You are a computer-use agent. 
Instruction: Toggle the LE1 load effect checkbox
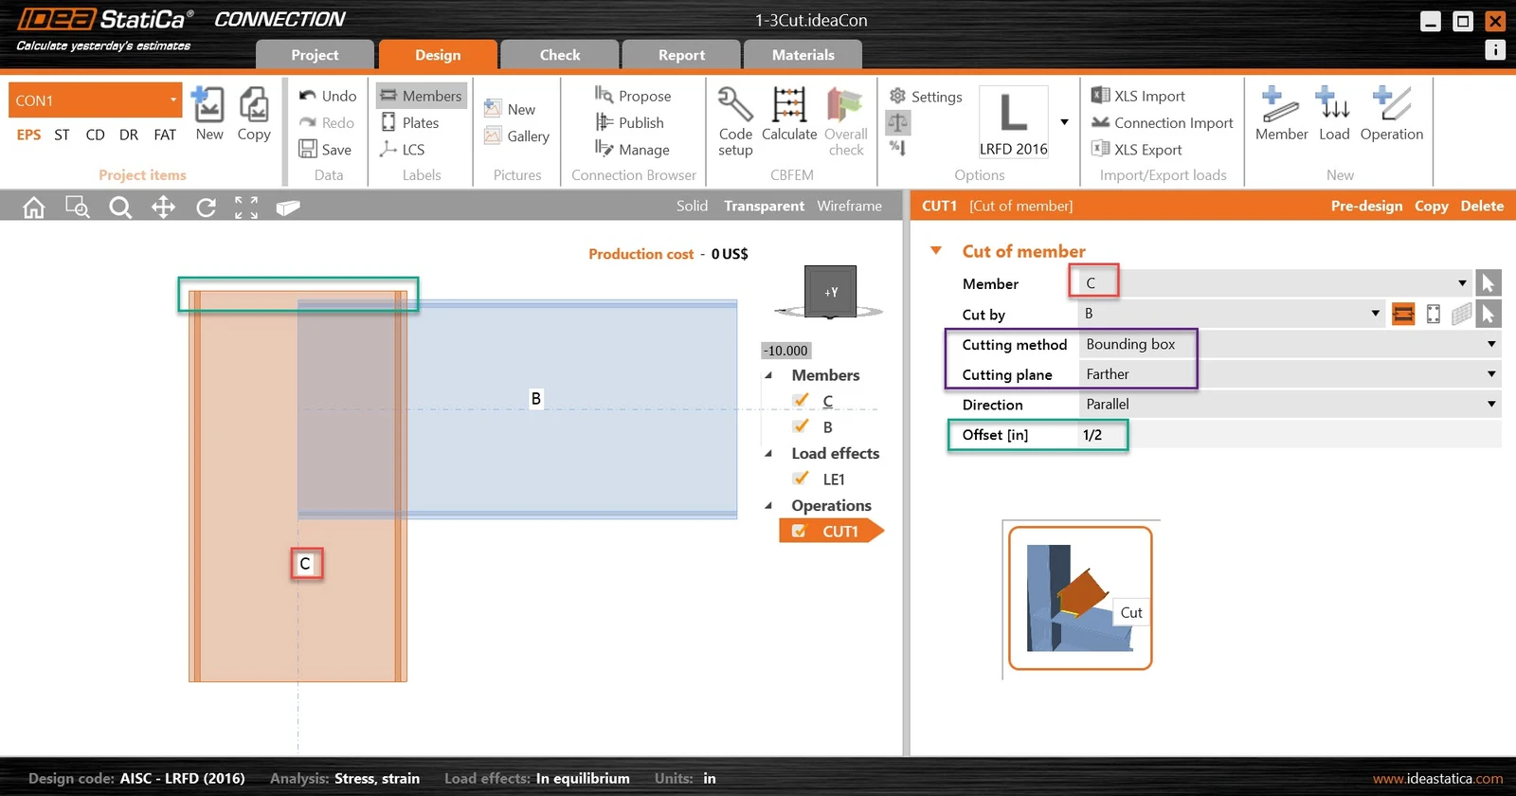tap(801, 479)
